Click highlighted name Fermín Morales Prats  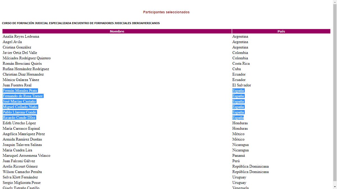point(20,91)
